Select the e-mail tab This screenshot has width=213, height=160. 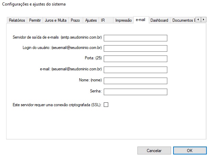pos(141,20)
